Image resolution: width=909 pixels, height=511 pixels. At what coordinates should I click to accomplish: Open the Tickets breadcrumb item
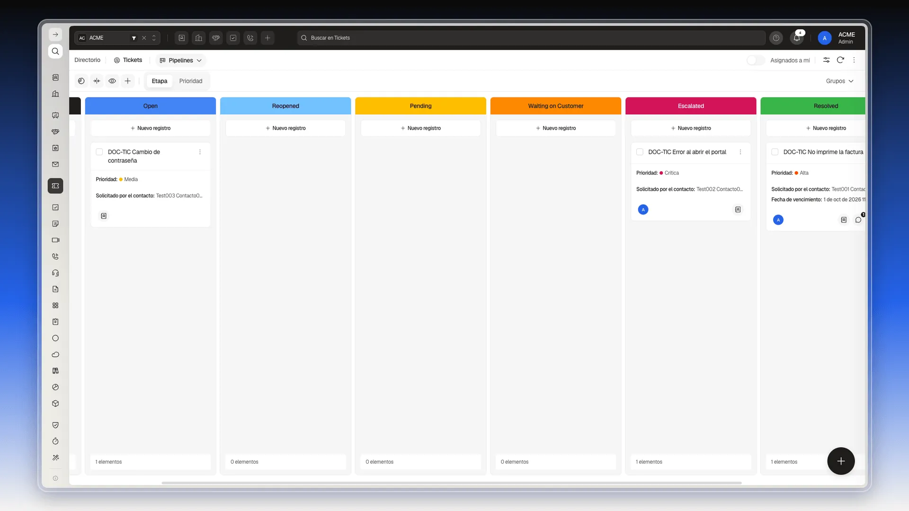pyautogui.click(x=128, y=60)
